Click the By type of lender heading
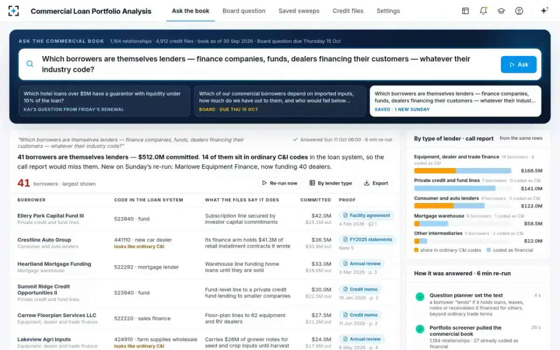Viewport: 560px width, 350px height. (x=454, y=139)
